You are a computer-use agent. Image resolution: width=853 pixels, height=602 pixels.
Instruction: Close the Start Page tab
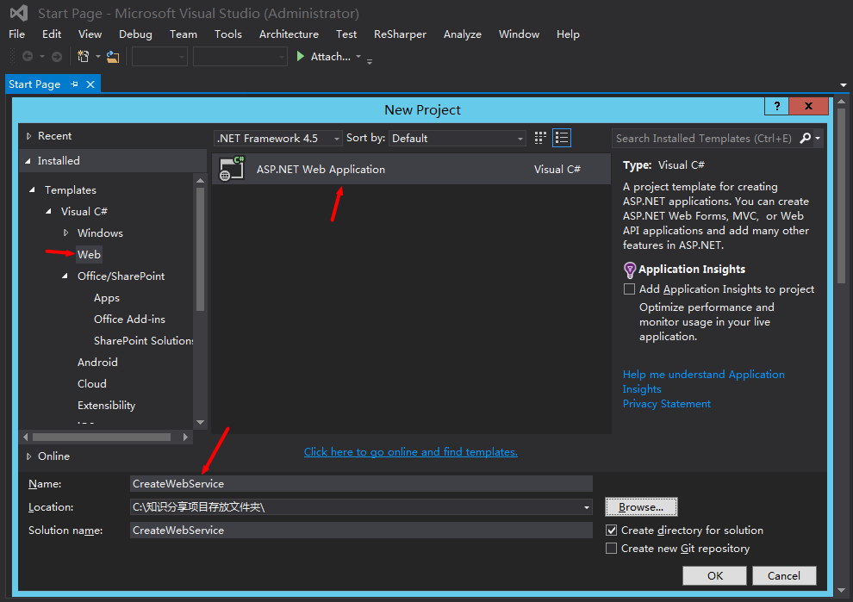point(90,84)
